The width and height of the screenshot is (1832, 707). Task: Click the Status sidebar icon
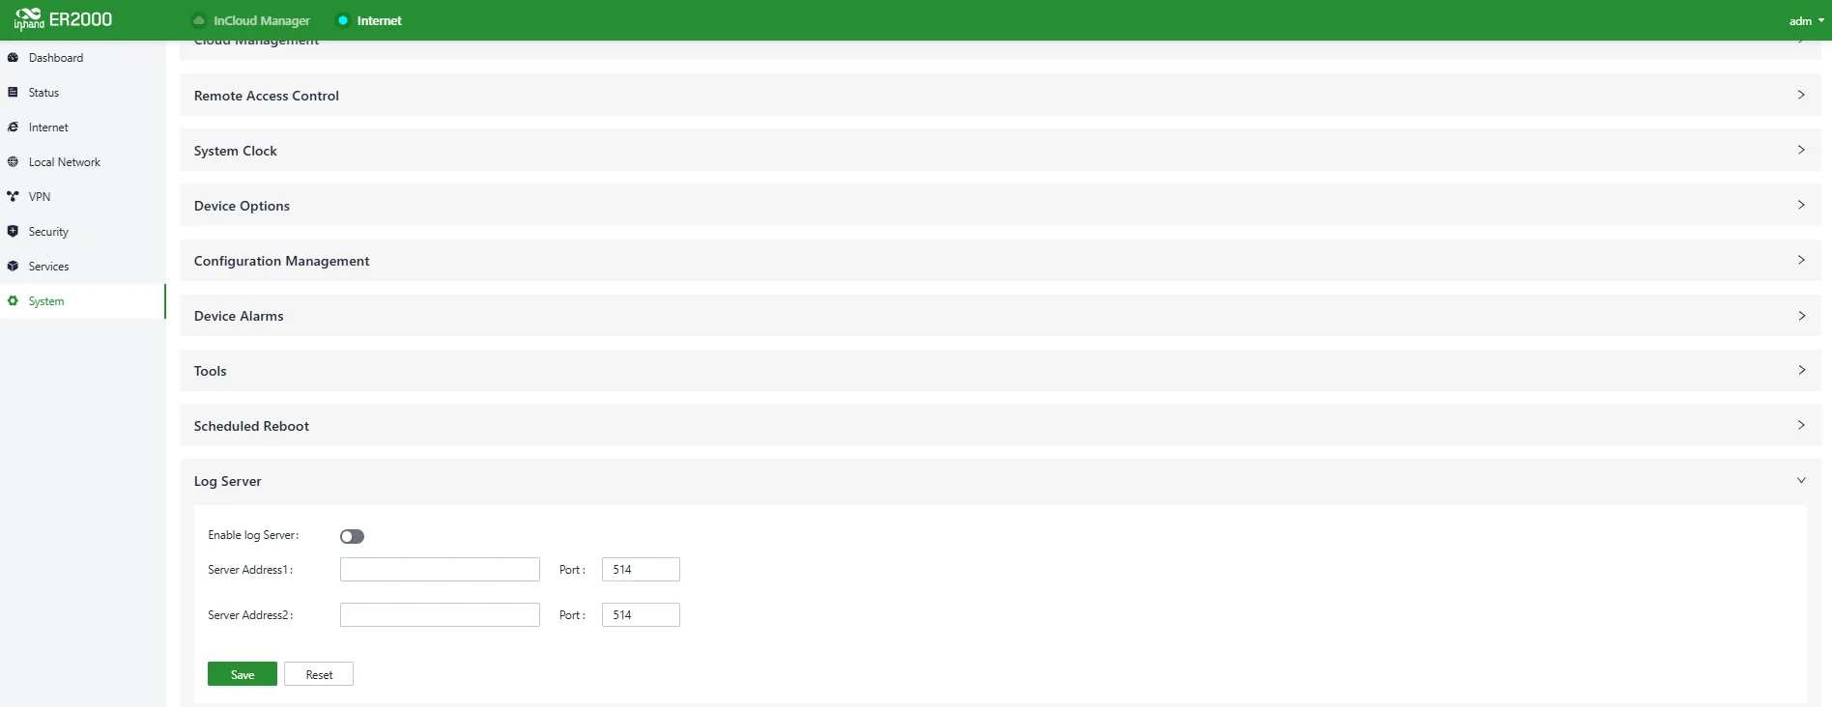coord(13,93)
